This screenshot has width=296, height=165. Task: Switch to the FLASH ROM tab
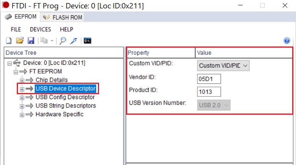pos(63,17)
